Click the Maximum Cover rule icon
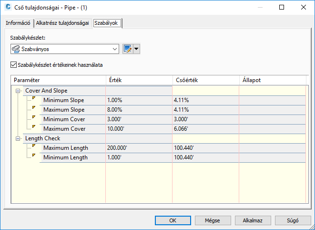Viewport: 315px width, 230px height. [x=33, y=127]
